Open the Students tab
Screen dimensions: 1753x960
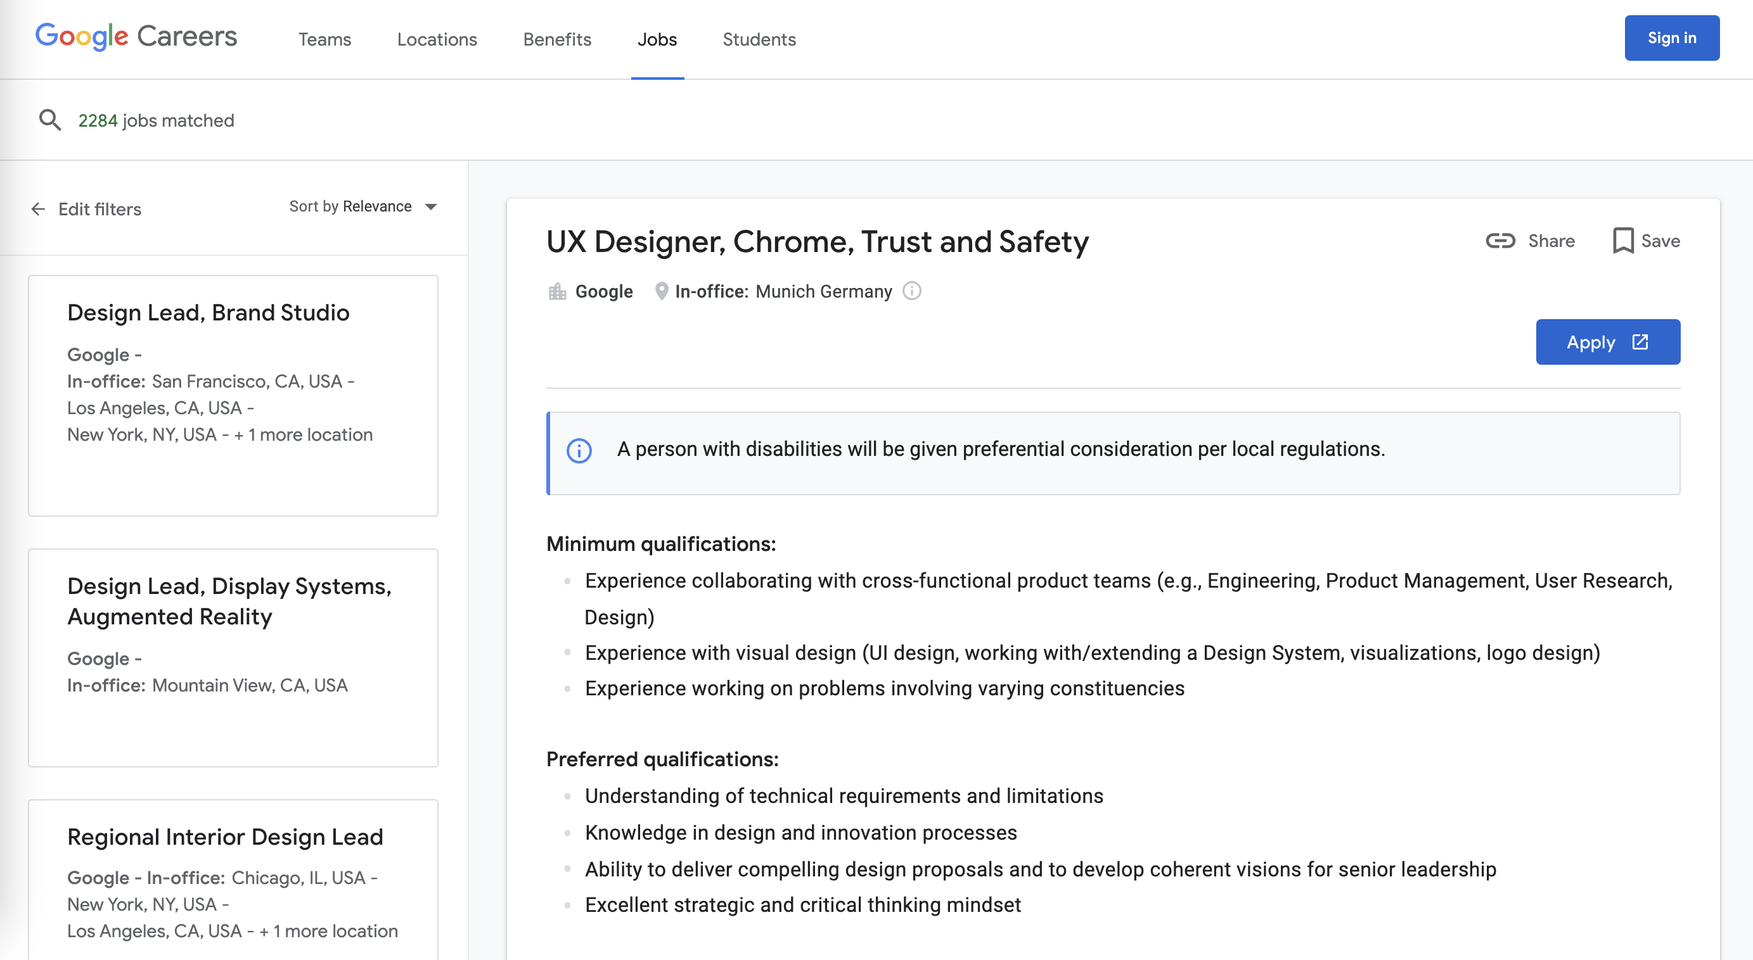point(759,39)
